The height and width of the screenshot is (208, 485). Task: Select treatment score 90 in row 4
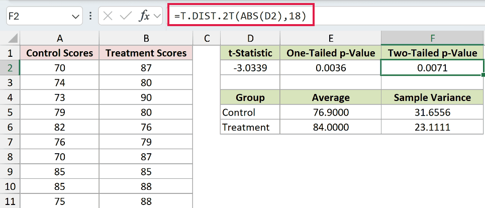coord(146,97)
